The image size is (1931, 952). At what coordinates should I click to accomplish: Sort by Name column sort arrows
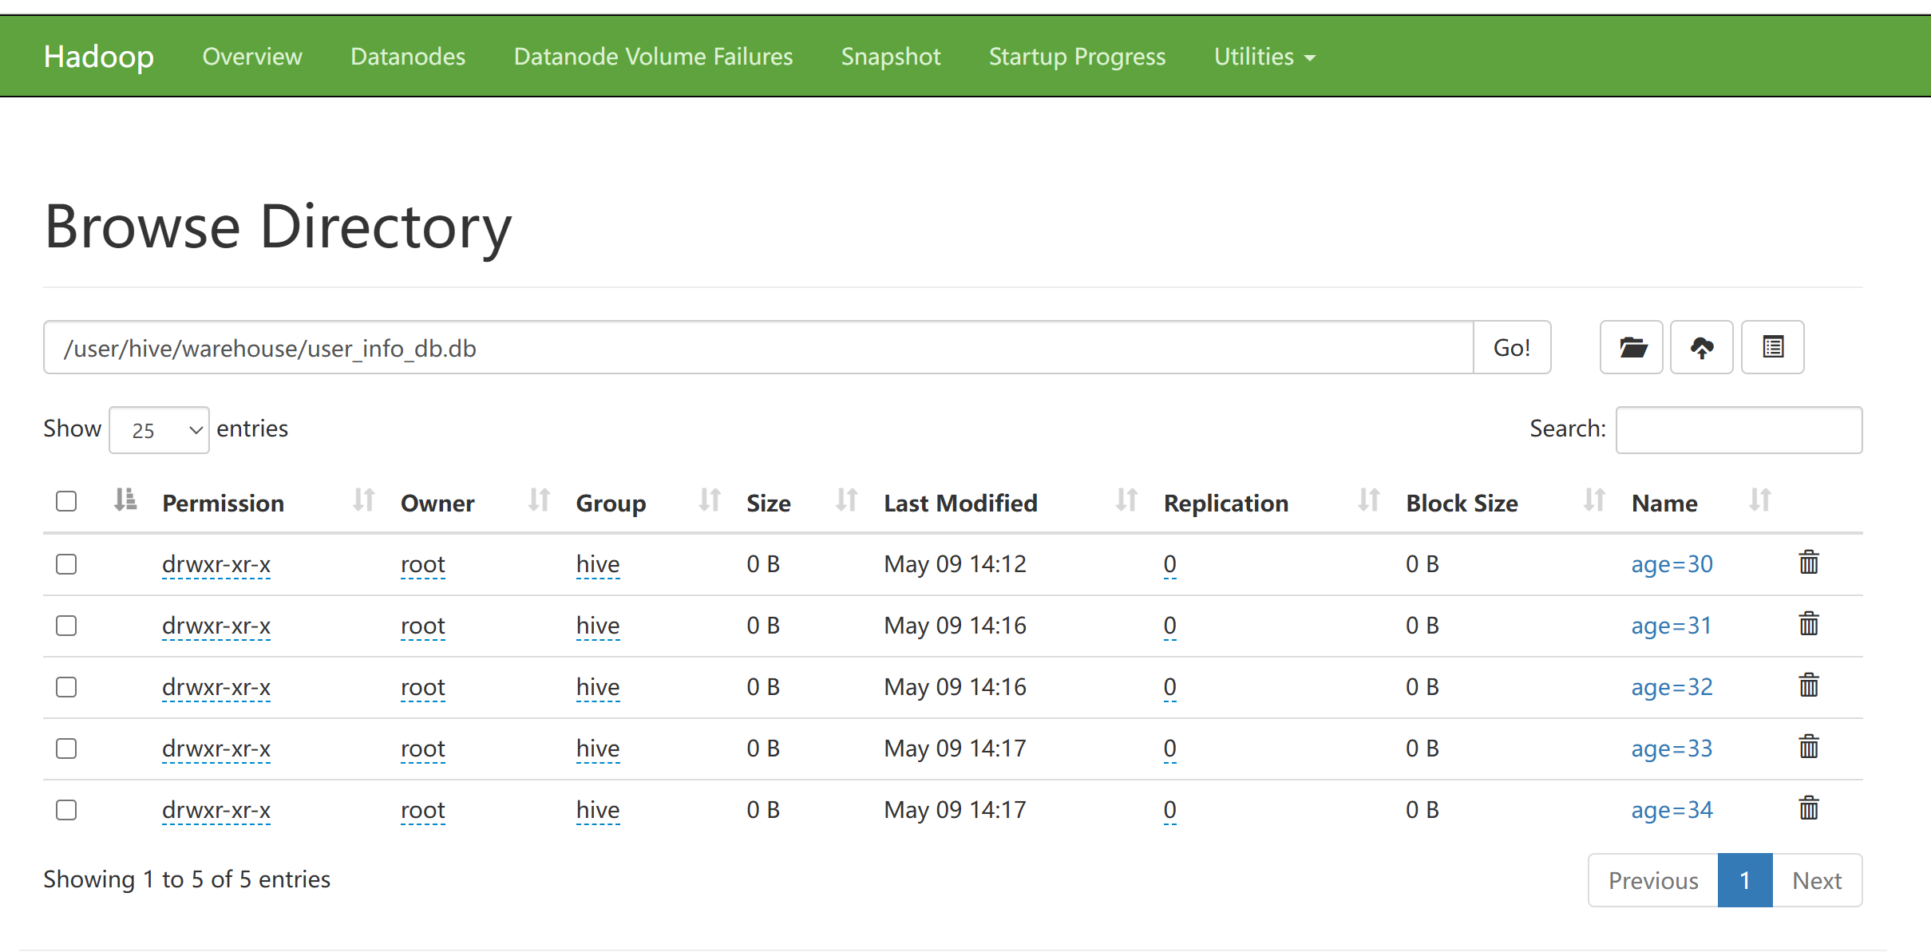(1759, 500)
